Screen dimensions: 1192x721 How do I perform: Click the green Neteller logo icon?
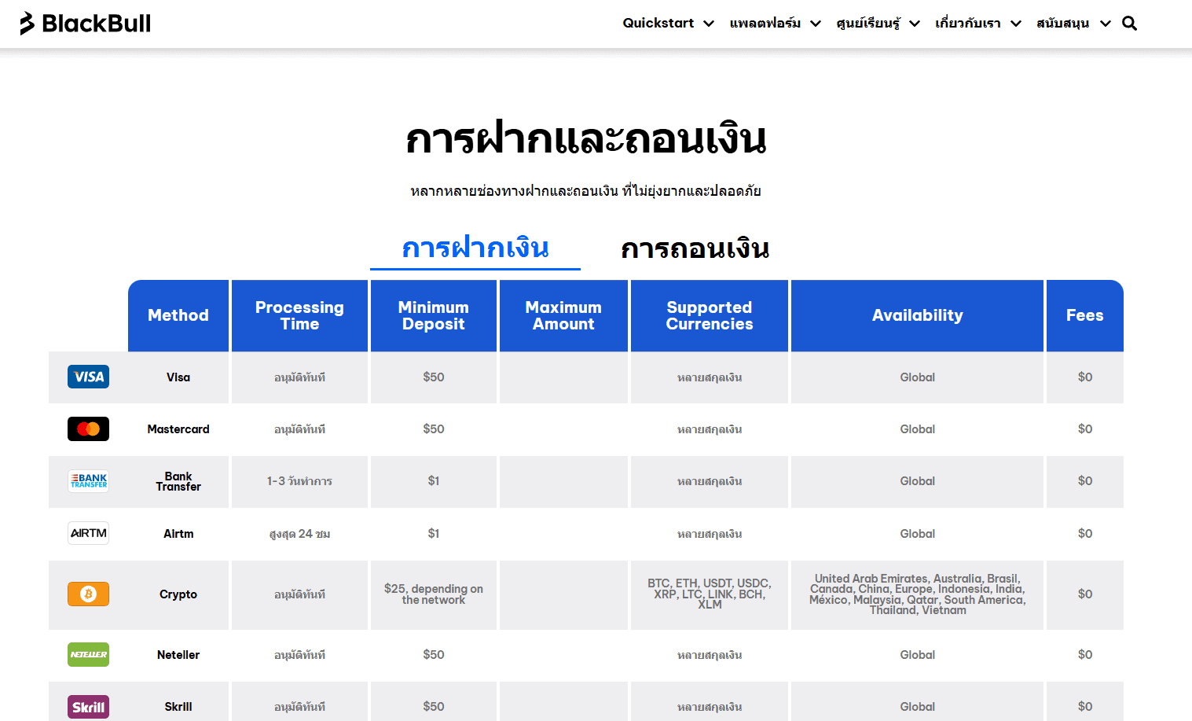88,654
